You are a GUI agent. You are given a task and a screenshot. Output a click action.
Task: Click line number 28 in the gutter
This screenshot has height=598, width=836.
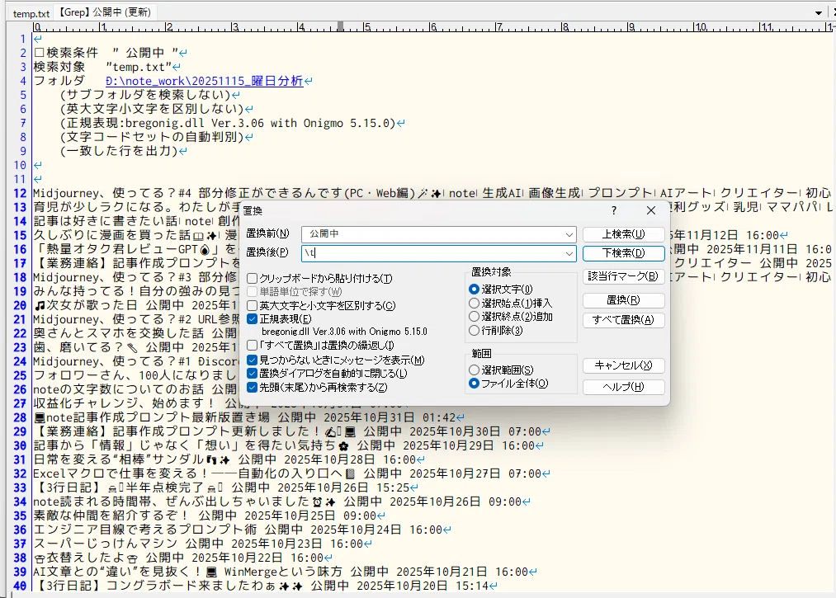(21, 417)
